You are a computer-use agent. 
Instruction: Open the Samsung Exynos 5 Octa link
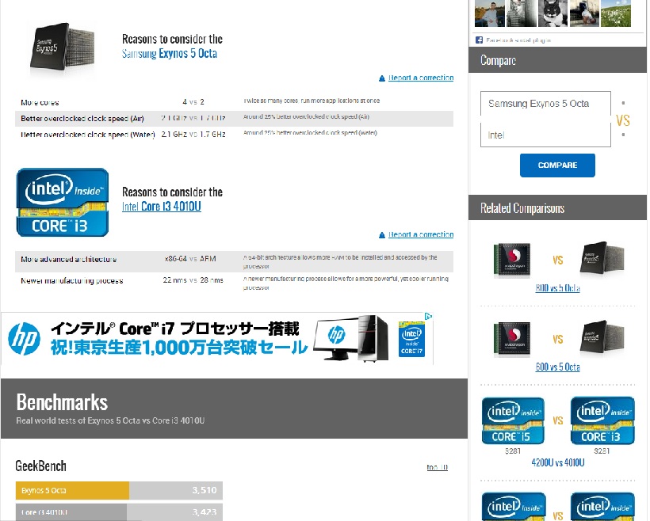(x=169, y=53)
